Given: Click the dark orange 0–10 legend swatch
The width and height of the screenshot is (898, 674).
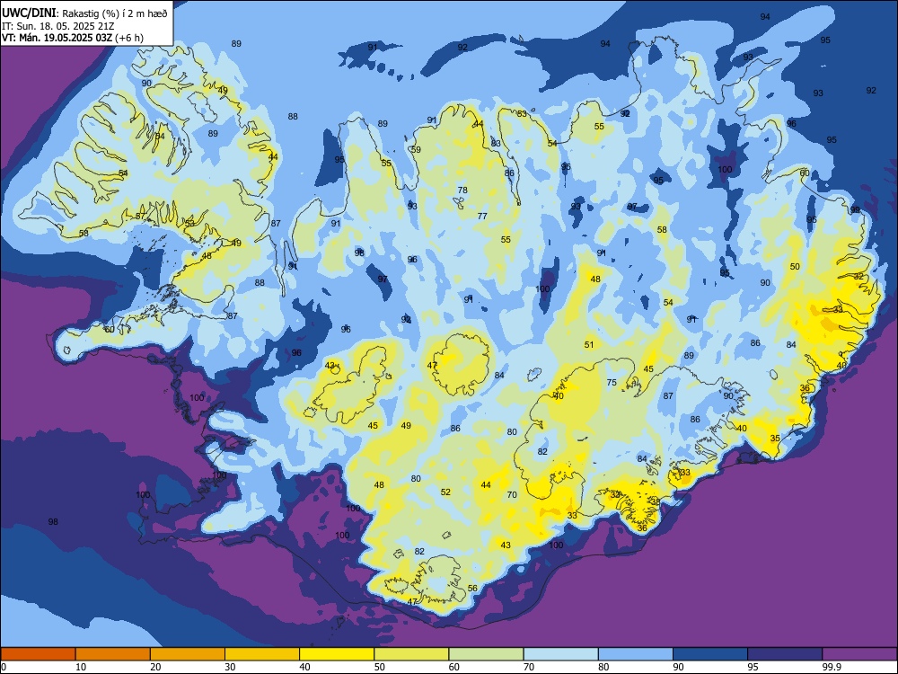Looking at the screenshot, I should point(38,654).
